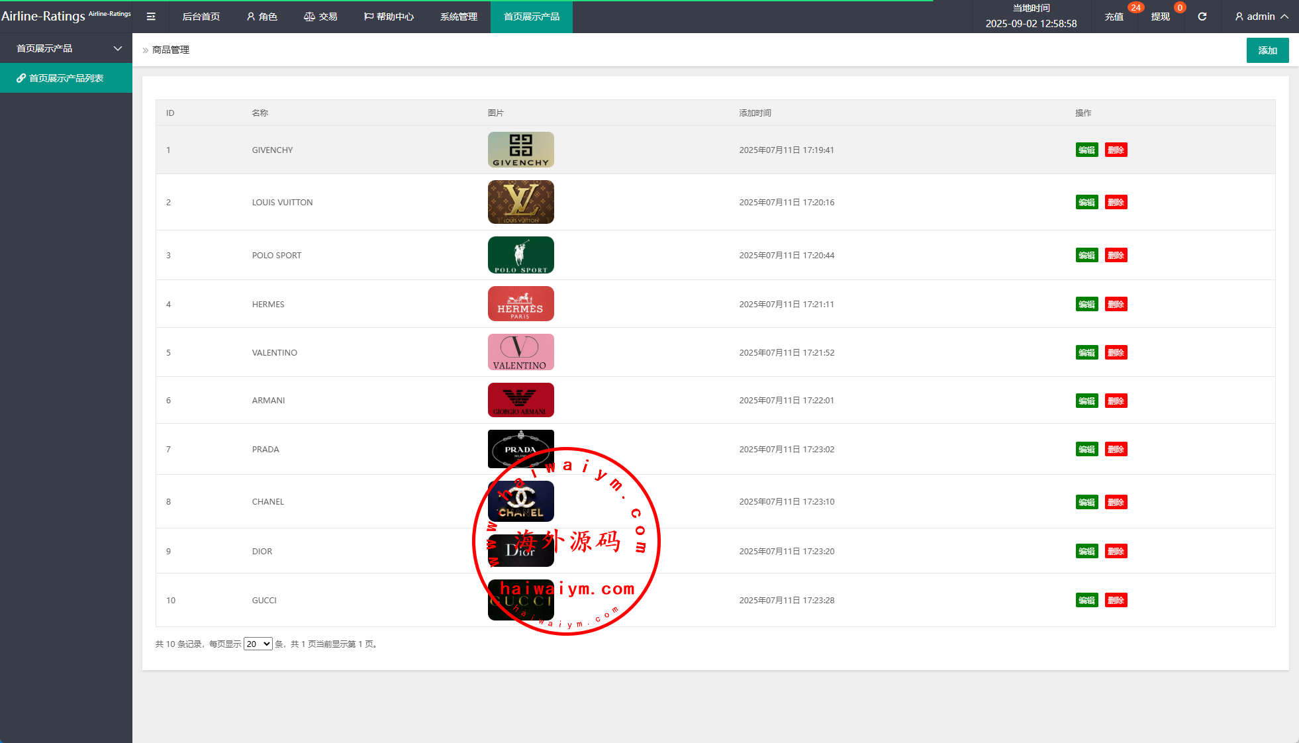Click the HERMES logo thumbnail

coord(520,304)
